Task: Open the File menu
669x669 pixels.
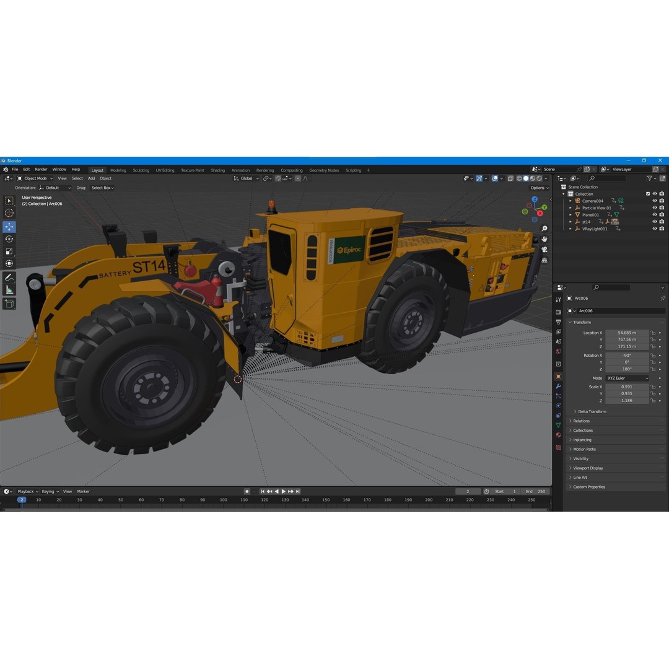Action: coord(15,169)
